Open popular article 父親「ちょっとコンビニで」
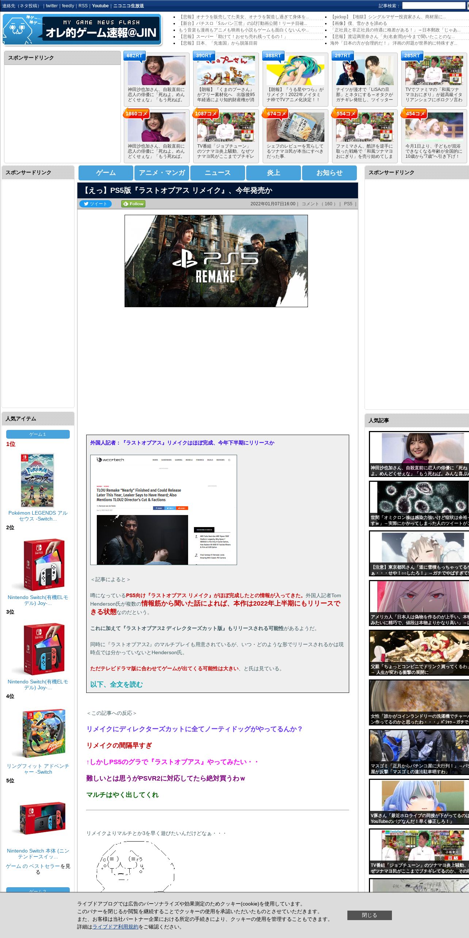The width and height of the screenshot is (469, 938). 419,653
